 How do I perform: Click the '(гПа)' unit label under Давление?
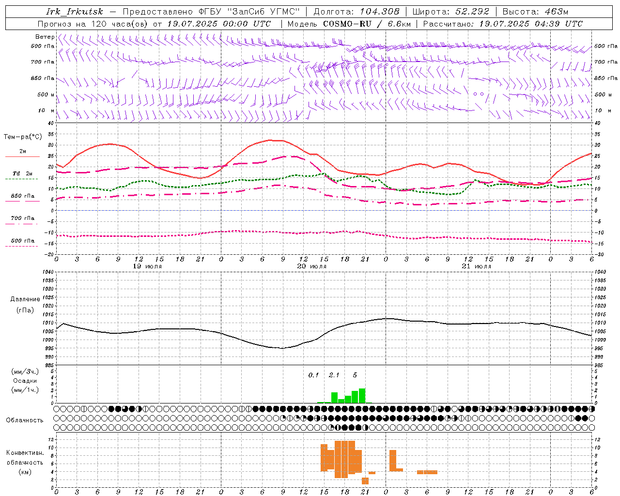pos(25,310)
